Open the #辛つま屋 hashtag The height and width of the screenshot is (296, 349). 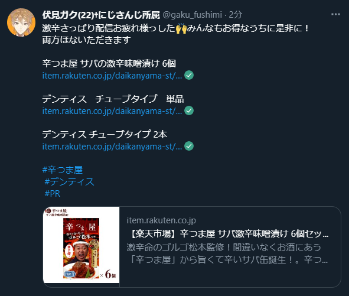click(x=63, y=170)
